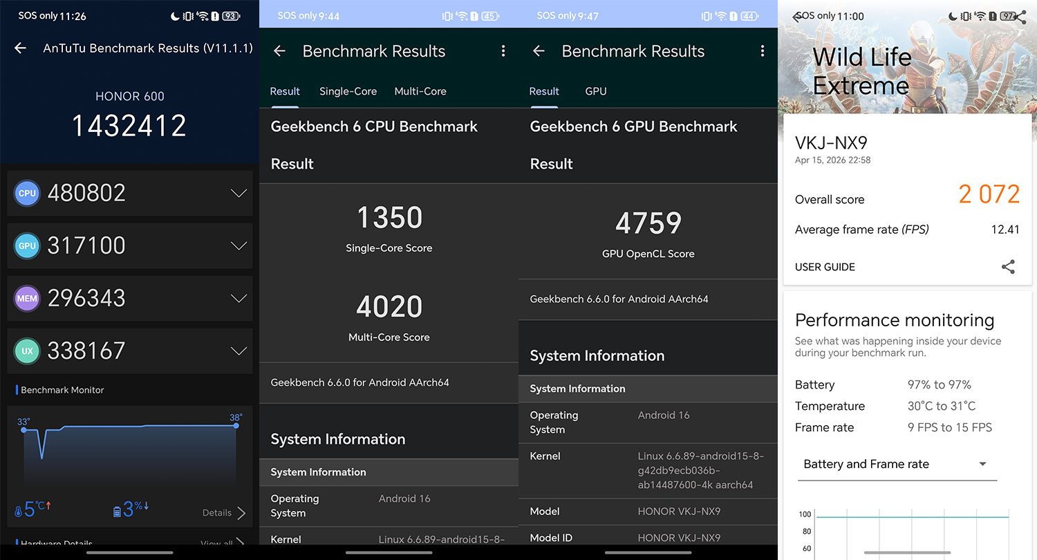Screen dimensions: 1037x560
Task: Tap the AnTuTu GPU badge icon
Action: tap(27, 246)
